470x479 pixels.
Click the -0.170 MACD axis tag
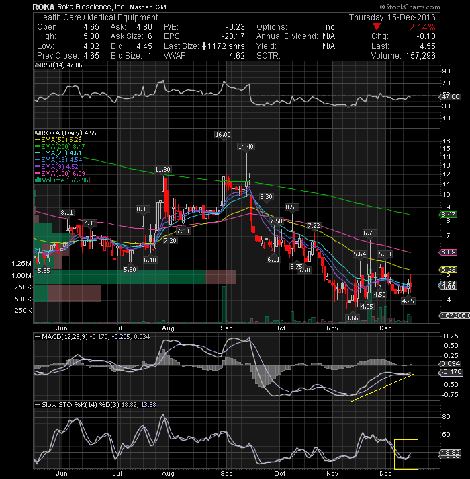click(x=451, y=373)
